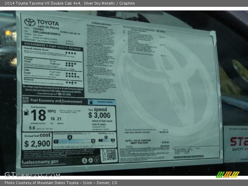Click the barcode on the window sticker
This screenshot has width=248, height=186.
pyautogui.click(x=188, y=157)
